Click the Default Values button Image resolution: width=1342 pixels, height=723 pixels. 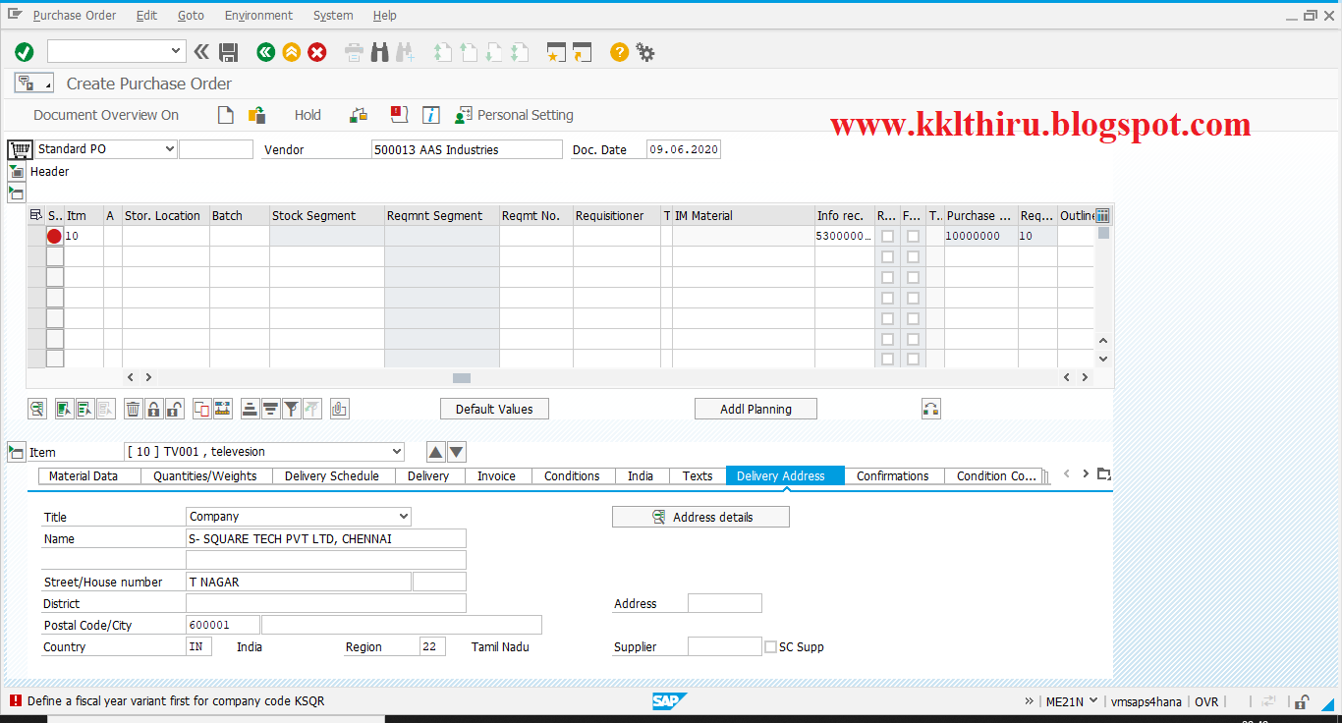pos(494,409)
